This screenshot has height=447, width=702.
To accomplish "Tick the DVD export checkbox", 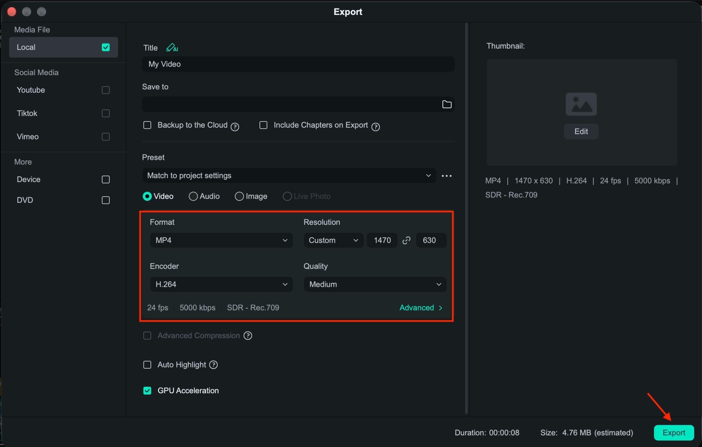I will click(x=106, y=200).
